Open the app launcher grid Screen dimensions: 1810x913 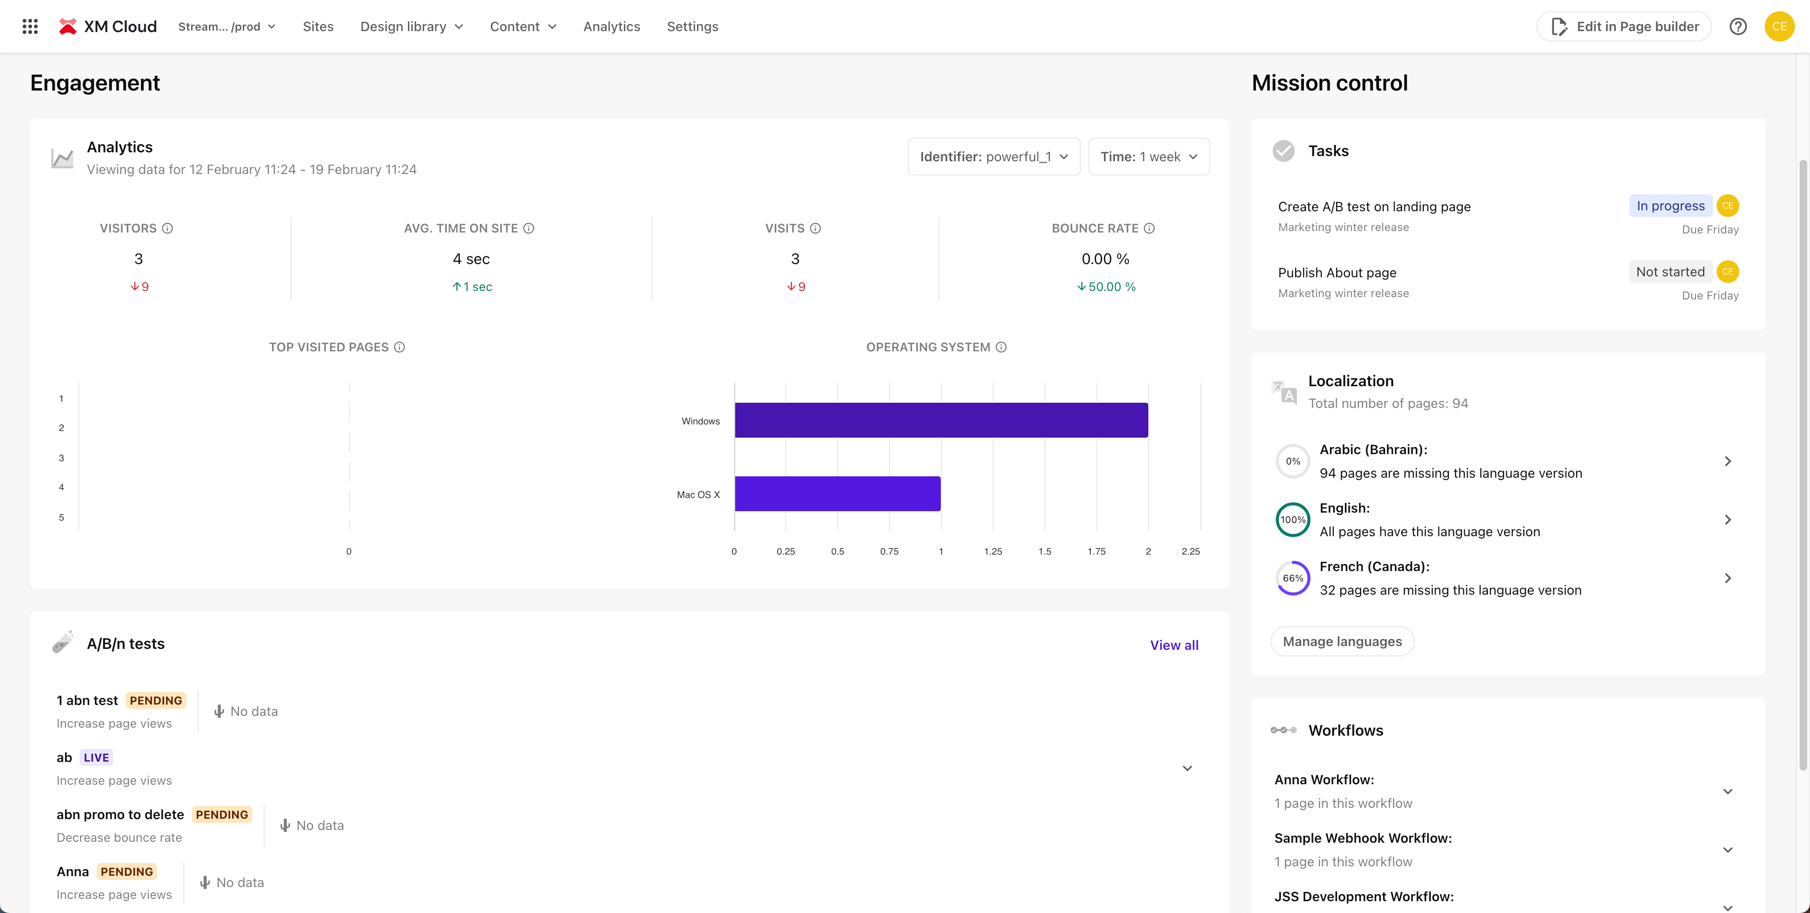click(x=30, y=26)
